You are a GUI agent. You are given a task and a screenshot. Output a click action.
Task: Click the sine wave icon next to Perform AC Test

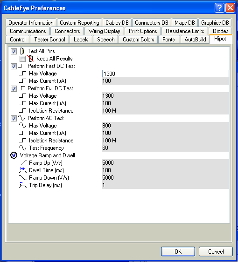21,118
